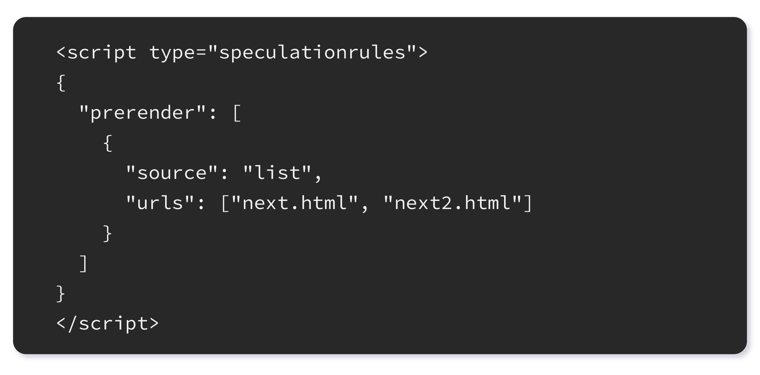Click the word script in opening tag
The width and height of the screenshot is (760, 375).
coord(102,53)
